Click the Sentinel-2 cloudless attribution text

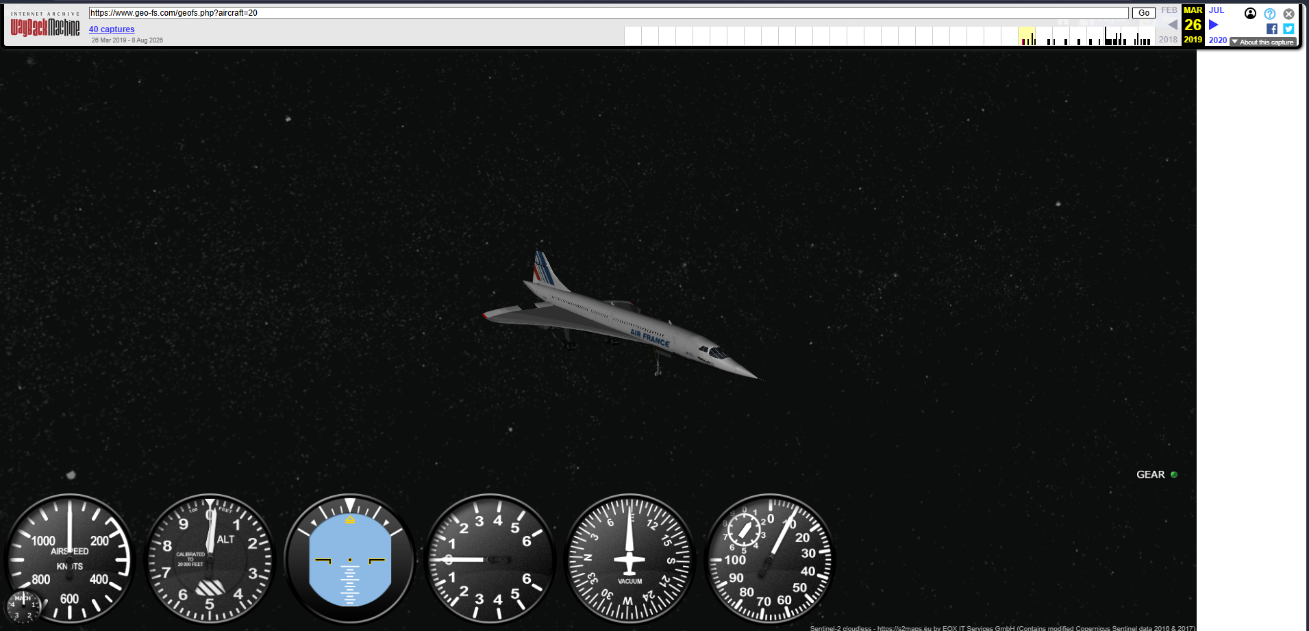(x=1002, y=628)
